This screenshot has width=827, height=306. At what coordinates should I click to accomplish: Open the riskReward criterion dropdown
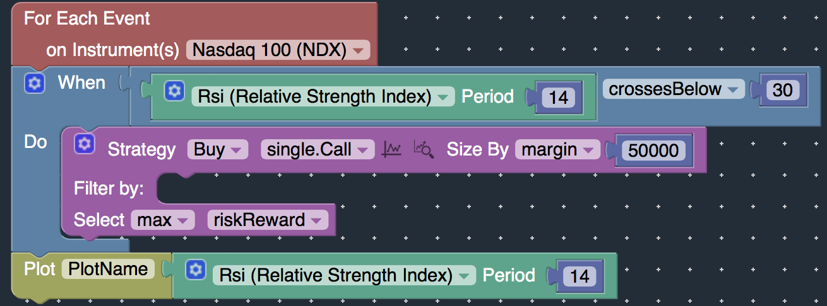pos(268,220)
